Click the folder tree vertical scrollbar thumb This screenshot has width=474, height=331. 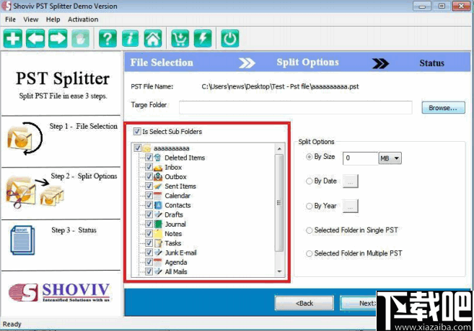[x=279, y=203]
